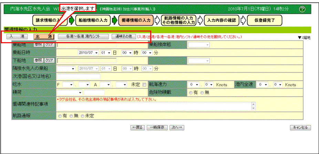319x154 pixels.
Task: Open 乗船日時 year-month dropdown
Action: 89,52
